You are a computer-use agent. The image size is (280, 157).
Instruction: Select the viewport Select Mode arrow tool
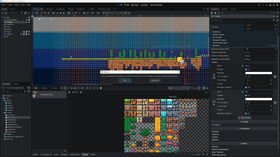(x=33, y=13)
